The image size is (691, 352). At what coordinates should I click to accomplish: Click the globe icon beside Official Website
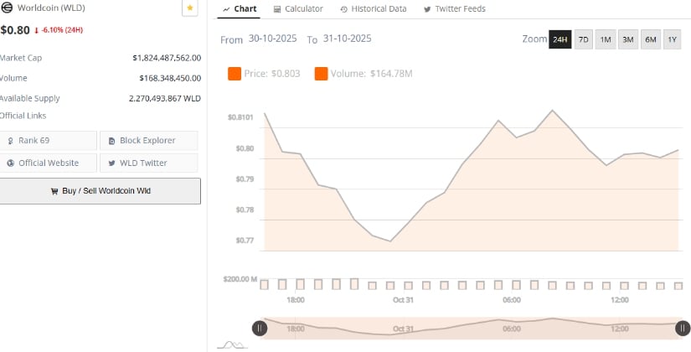[11, 163]
